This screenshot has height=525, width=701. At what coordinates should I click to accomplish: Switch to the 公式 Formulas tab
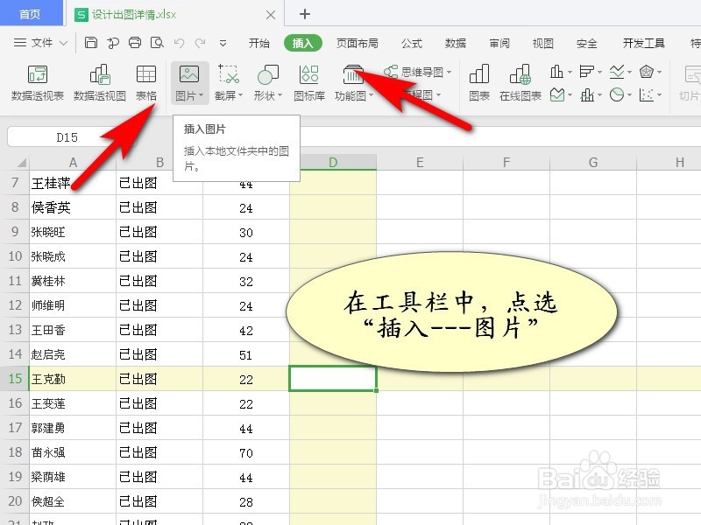[410, 41]
